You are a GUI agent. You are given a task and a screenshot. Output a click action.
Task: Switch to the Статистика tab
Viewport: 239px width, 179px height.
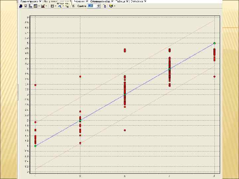click(137, 1)
